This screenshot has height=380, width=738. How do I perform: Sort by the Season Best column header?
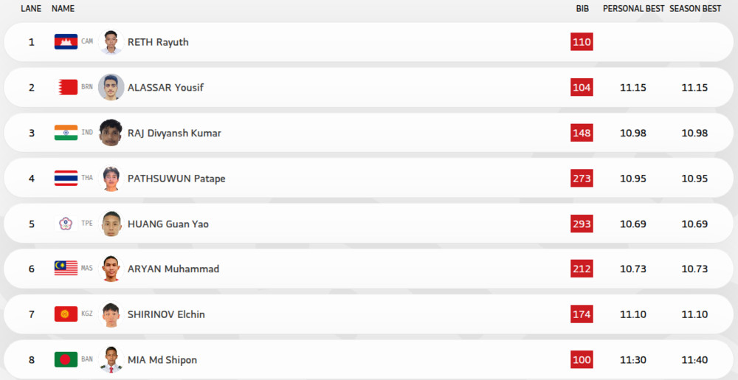point(695,9)
